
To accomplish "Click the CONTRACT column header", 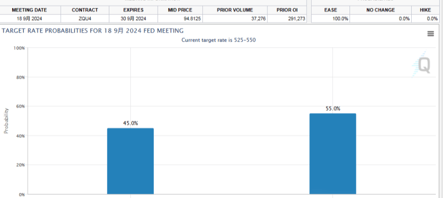I will pos(85,10).
